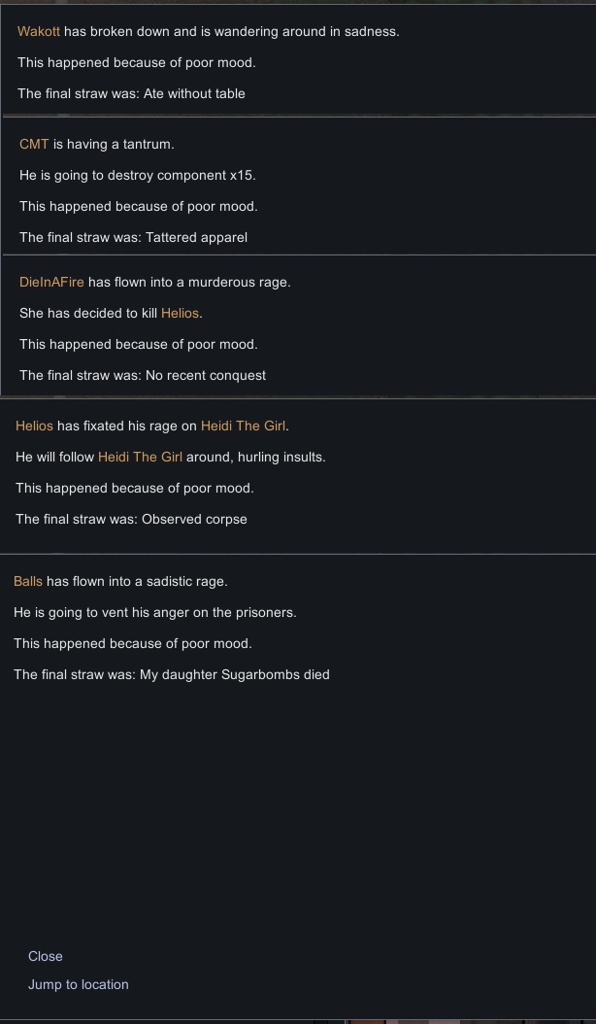Select DieInAFire's murderous rage notification

[x=298, y=328]
